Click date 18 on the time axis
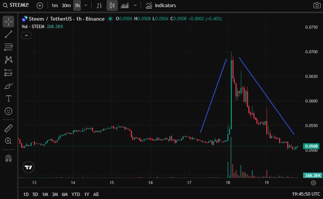This screenshot has width=323, height=199. tap(228, 183)
